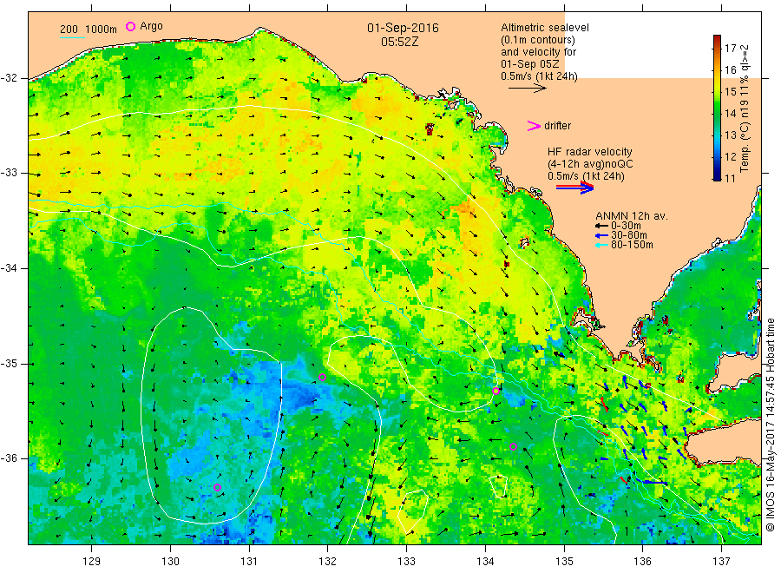Click the 131 longitude axis label
The width and height of the screenshot is (781, 573).
point(249,562)
